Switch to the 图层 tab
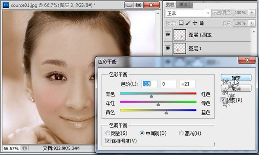This screenshot has width=259, height=155. (170, 5)
